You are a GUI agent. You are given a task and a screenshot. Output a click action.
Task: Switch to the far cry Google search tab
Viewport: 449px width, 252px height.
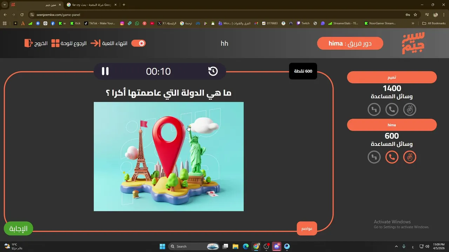[x=92, y=5]
